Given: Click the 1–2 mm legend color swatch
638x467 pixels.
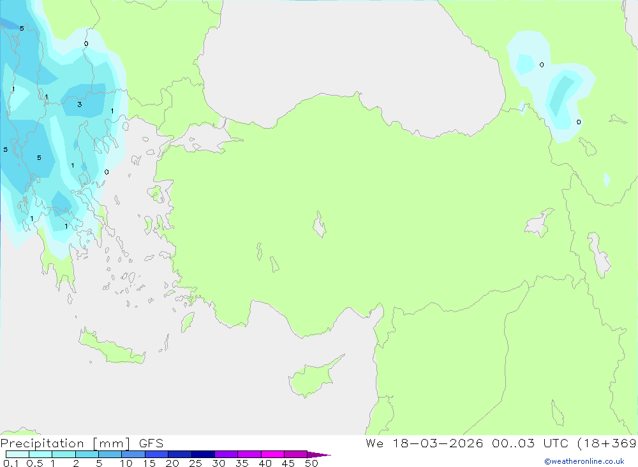Looking at the screenshot, I should coord(63,454).
